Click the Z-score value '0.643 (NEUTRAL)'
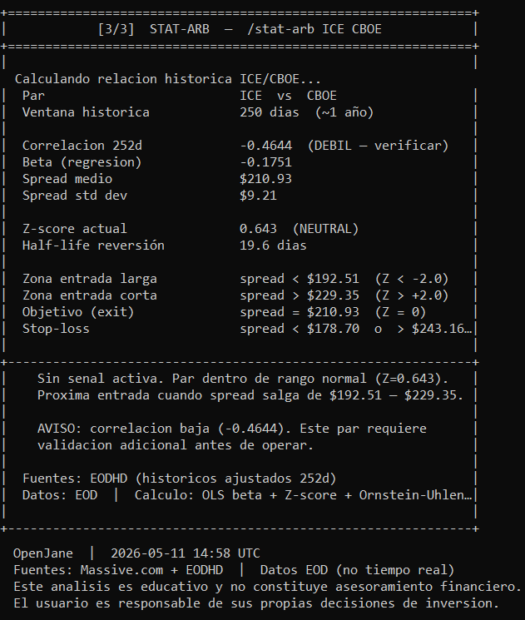 299,229
